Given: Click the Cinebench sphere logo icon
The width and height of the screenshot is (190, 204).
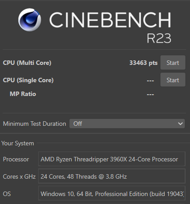Looking at the screenshot, I should point(30,20).
